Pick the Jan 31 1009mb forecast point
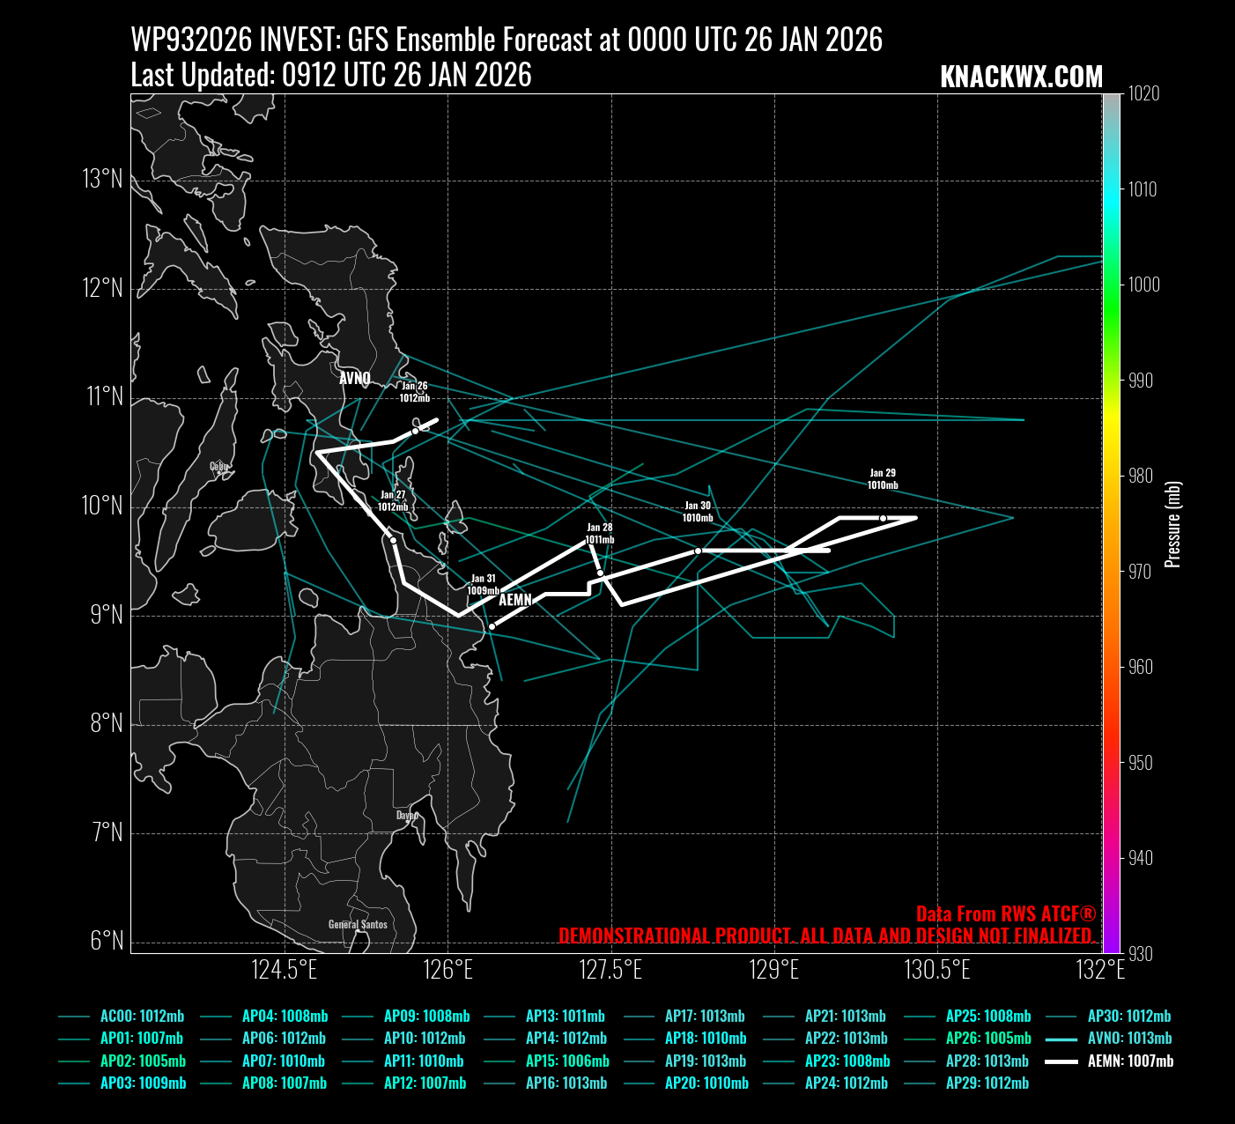The width and height of the screenshot is (1235, 1124). [492, 626]
